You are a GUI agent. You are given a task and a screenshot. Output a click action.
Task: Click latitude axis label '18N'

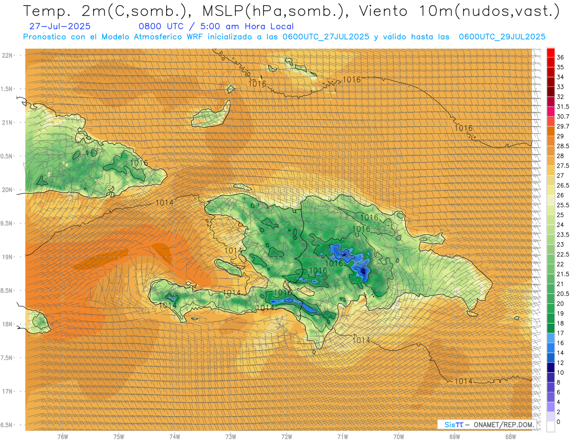[8, 324]
